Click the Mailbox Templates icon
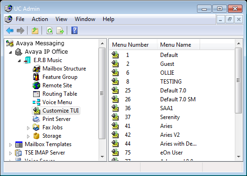The width and height of the screenshot is (247, 176). 19,144
